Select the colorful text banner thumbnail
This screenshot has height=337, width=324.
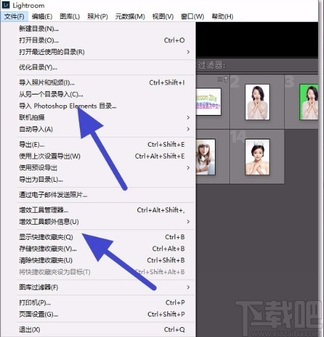pos(208,102)
